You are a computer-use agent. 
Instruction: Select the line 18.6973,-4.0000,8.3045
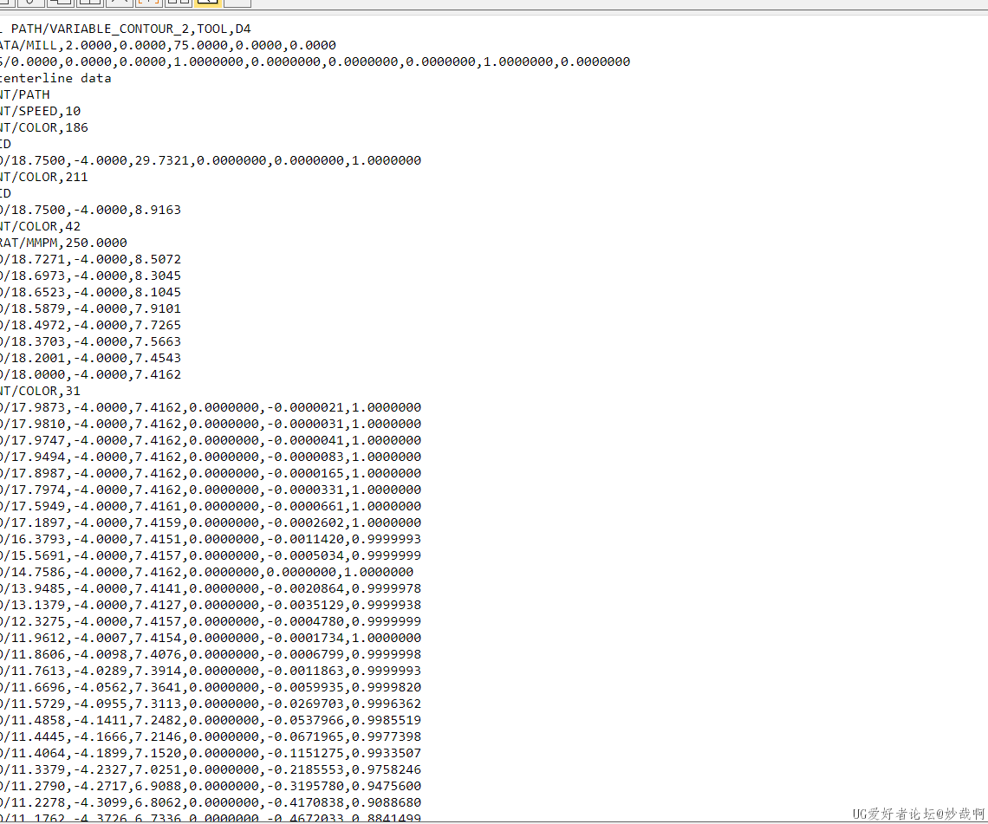(x=91, y=276)
